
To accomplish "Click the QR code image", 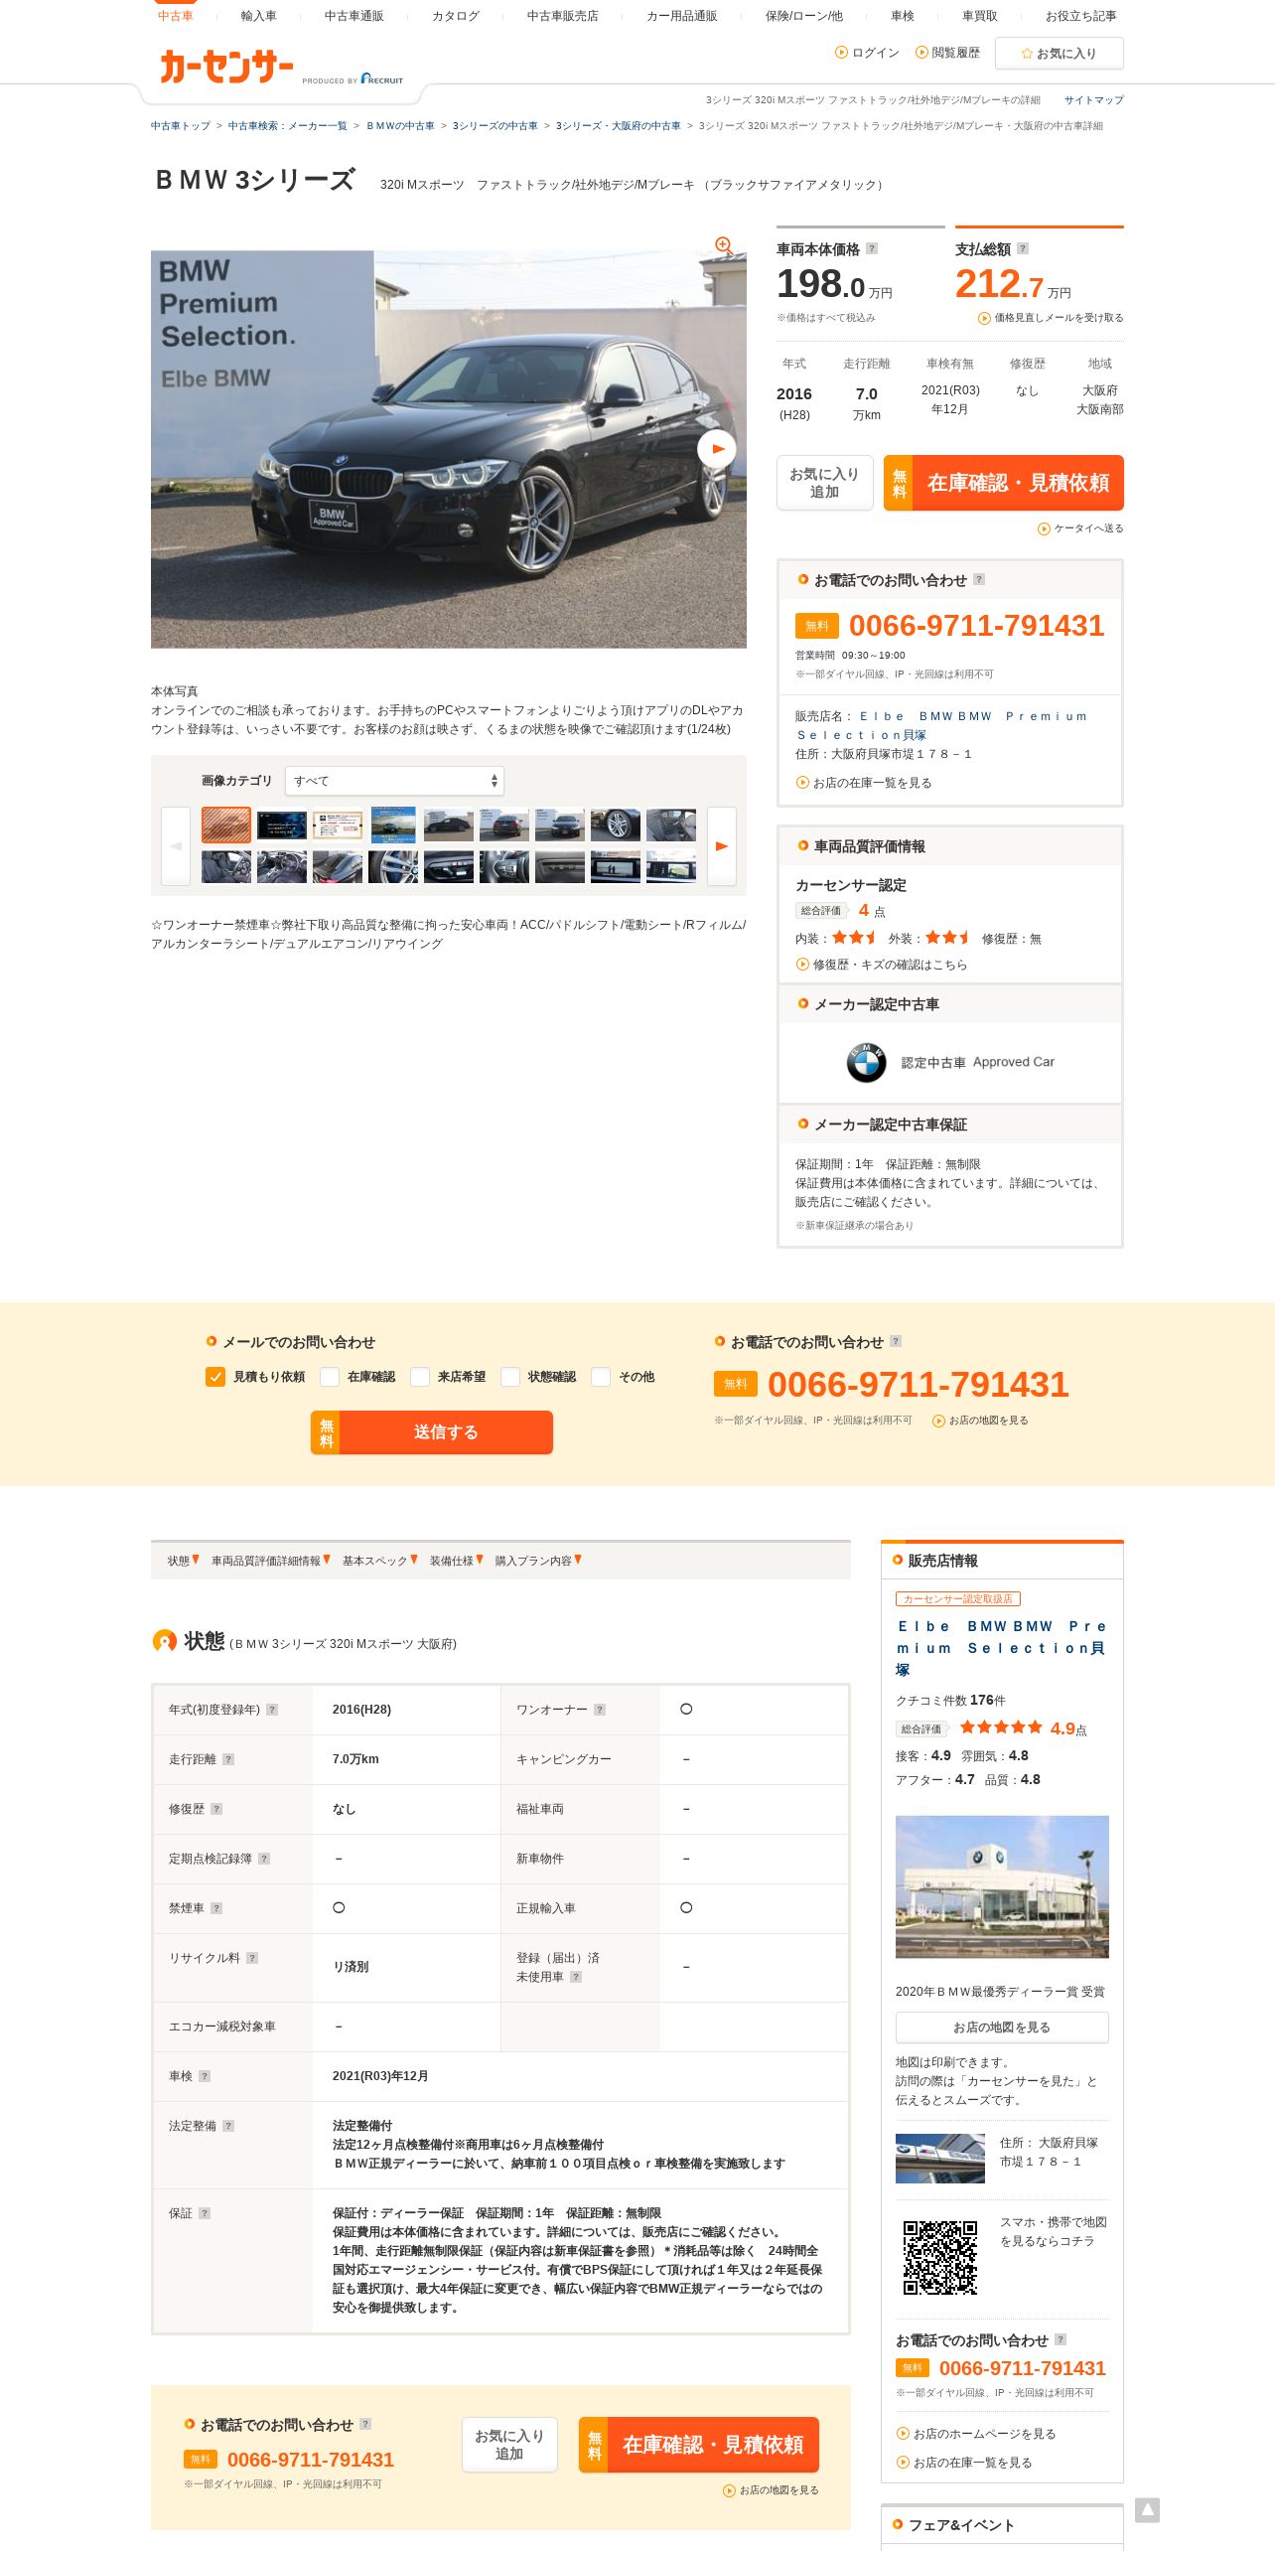I will pos(940,2258).
